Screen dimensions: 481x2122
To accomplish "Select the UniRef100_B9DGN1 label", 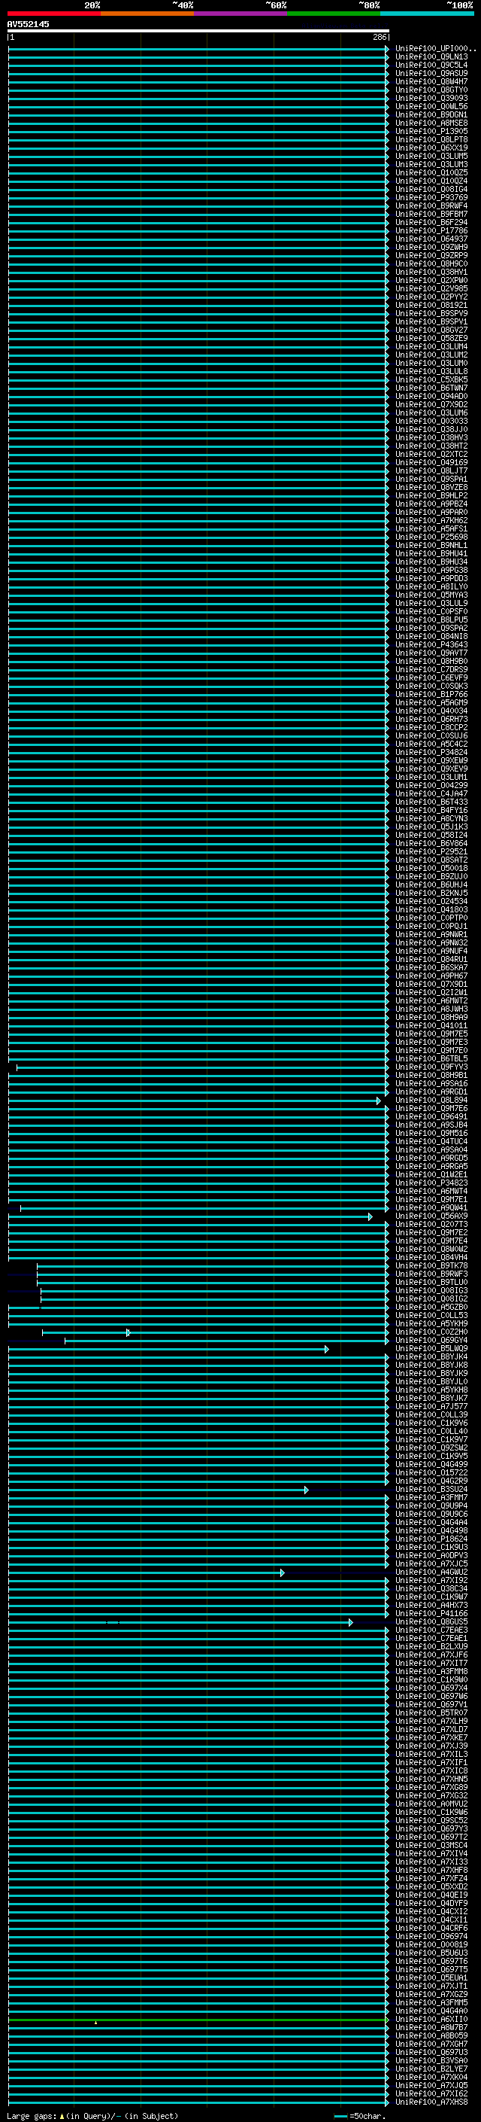I will click(431, 114).
